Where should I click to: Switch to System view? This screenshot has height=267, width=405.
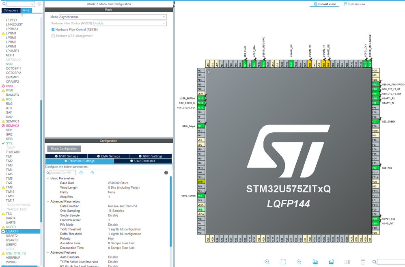354,4
